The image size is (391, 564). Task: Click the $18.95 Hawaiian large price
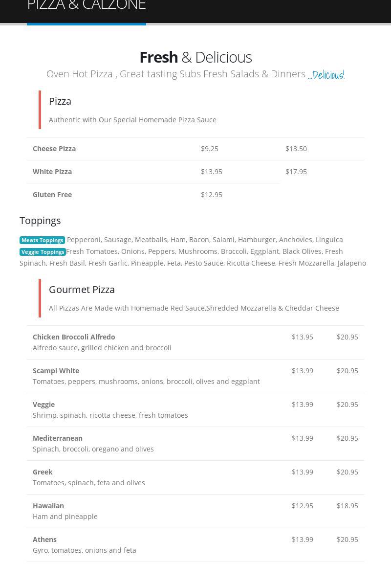tap(348, 506)
